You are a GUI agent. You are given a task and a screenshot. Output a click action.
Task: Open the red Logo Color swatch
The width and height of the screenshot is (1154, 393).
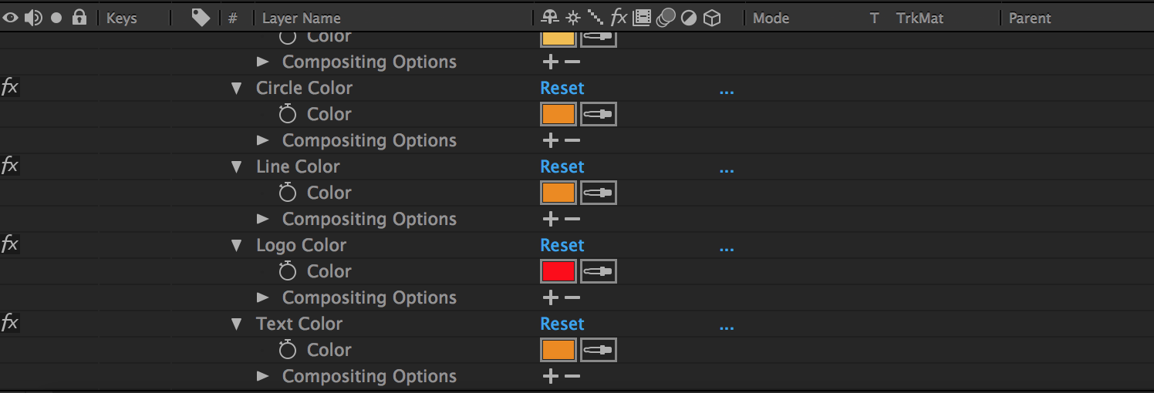(558, 271)
